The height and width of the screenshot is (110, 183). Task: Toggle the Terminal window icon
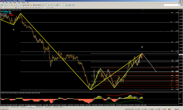click(17, 5)
